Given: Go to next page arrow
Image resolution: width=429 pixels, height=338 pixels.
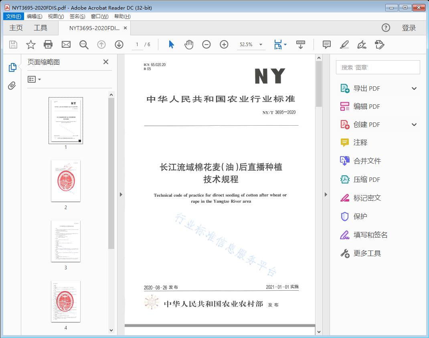Looking at the screenshot, I should (x=119, y=45).
